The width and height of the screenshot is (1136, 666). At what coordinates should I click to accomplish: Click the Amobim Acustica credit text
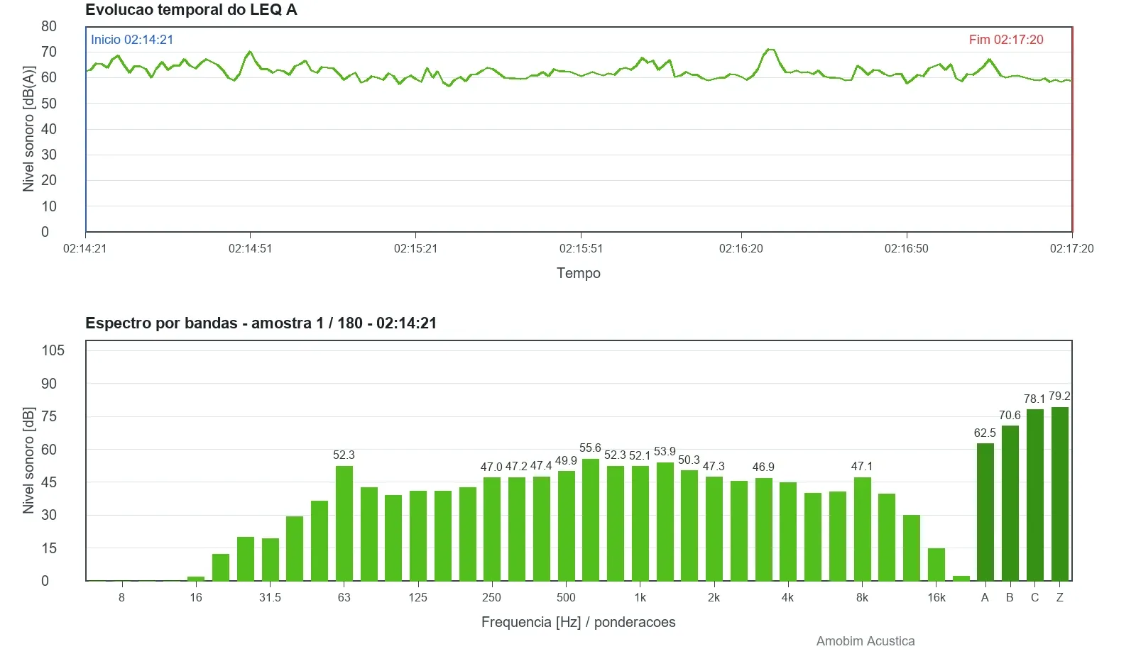[x=865, y=641]
